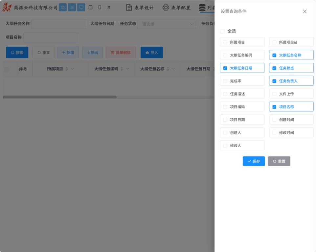
Task: Click the 简搭云 company logo
Action: (x=7, y=7)
